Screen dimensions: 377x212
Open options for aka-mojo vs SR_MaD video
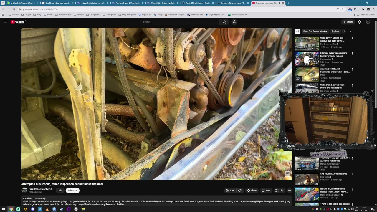(352, 69)
